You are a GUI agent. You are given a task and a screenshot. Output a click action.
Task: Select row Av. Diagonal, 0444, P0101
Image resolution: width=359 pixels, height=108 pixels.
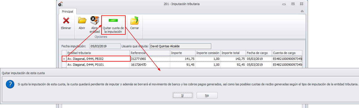(182, 65)
